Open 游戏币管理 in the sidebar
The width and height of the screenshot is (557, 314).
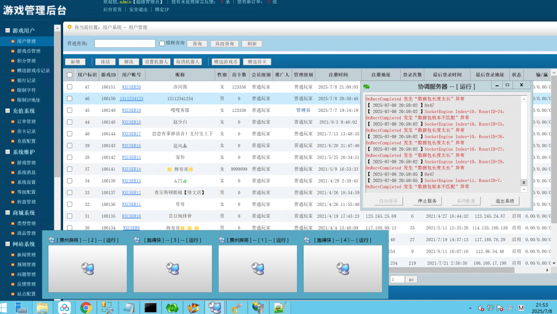click(29, 51)
